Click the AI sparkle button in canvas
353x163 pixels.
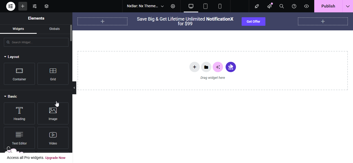click(218, 67)
